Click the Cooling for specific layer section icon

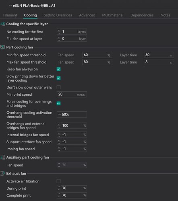(x=3, y=24)
